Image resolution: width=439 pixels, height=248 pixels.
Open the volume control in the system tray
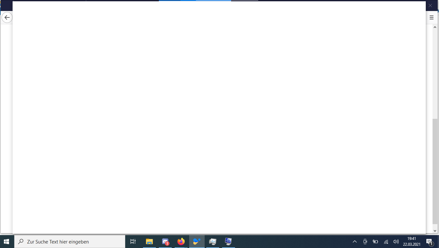[396, 241]
